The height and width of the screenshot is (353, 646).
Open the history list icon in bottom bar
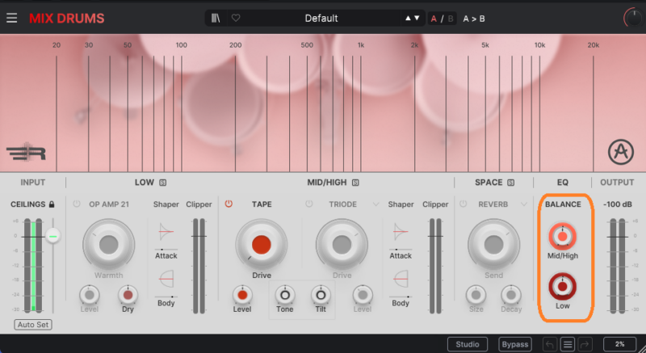coord(567,344)
